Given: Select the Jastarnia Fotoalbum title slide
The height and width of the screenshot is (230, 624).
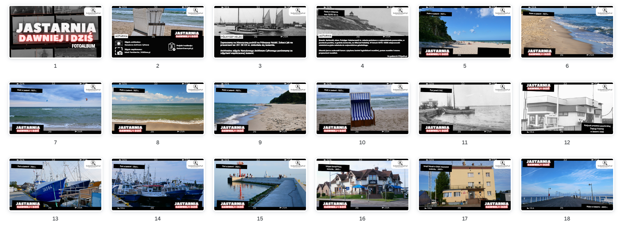Looking at the screenshot, I should pos(55,32).
